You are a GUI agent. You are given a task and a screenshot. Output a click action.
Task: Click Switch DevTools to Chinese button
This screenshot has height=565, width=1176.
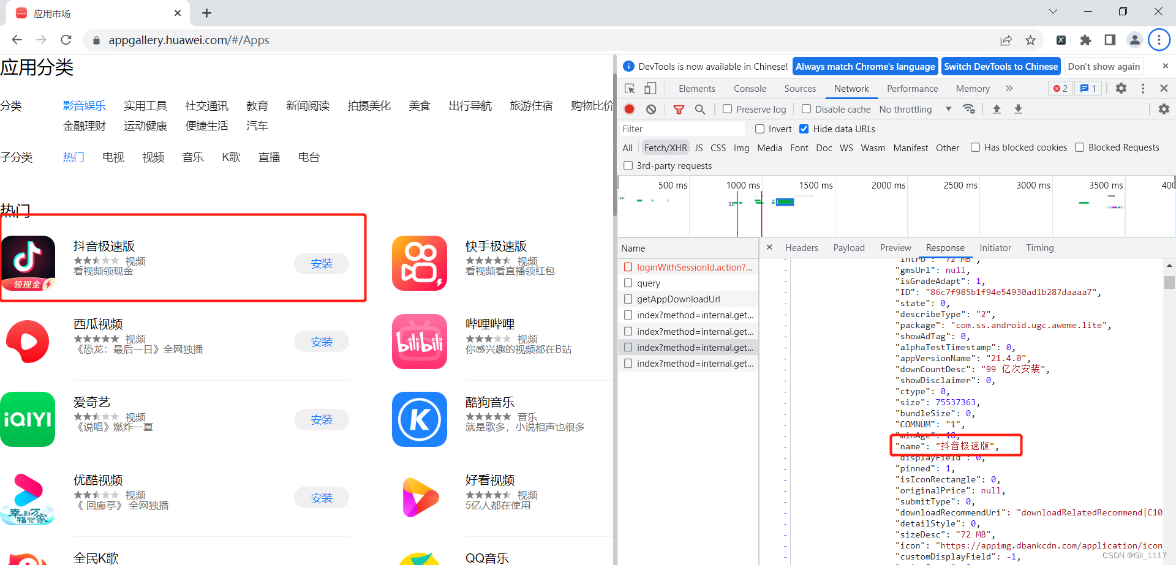[x=1001, y=67]
